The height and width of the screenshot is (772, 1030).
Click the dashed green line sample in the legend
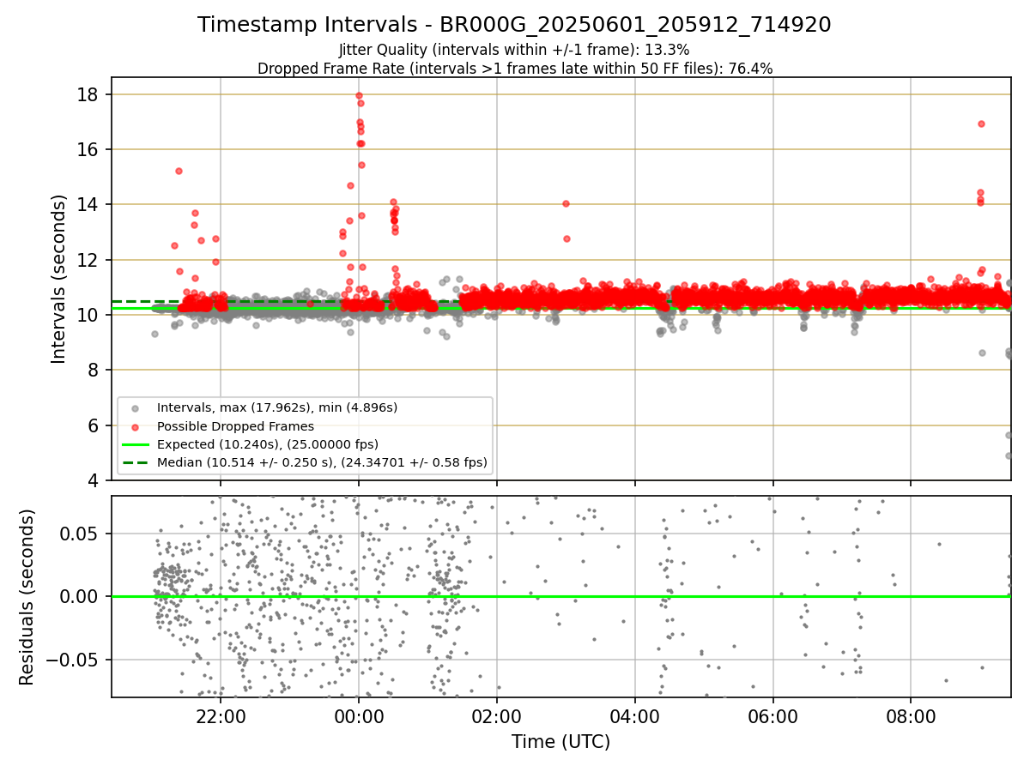tap(136, 462)
